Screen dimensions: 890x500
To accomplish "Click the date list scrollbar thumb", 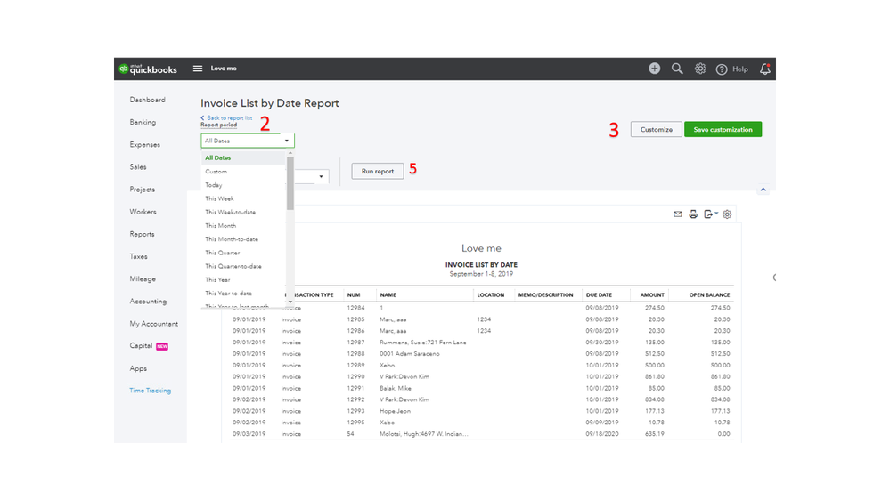I will click(290, 182).
